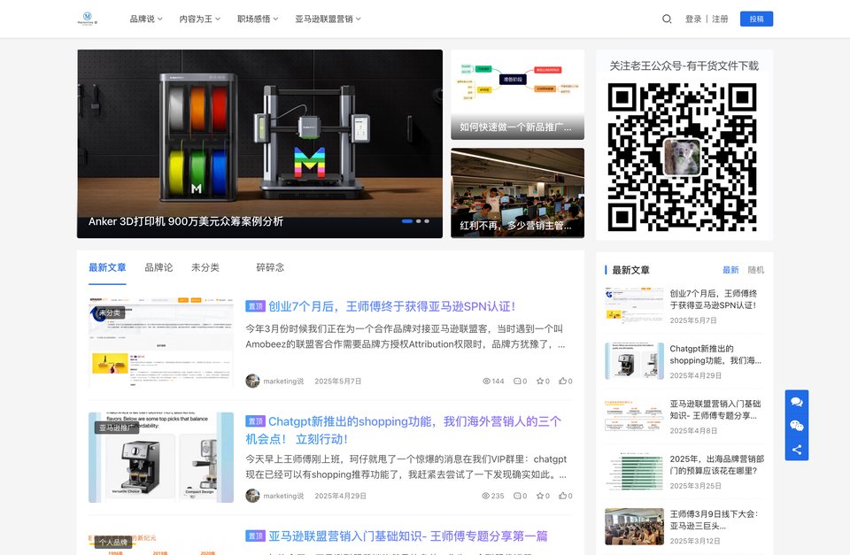Screen dimensions: 850x555
Task: Open sidebar link 王师傅3月9日线下大会
Action: pyautogui.click(x=714, y=520)
